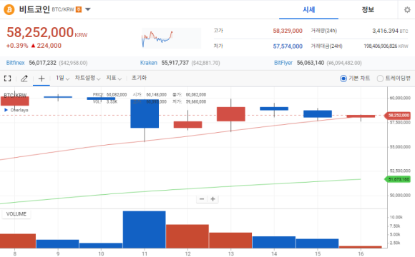This screenshot has width=415, height=257.
Task: Click the 초기화 reset button
Action: [x=139, y=78]
